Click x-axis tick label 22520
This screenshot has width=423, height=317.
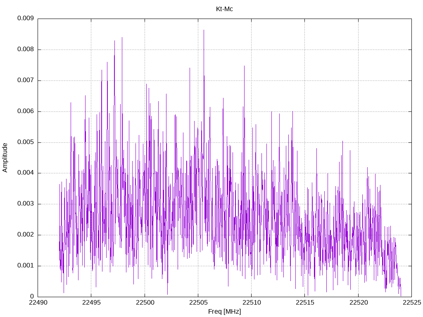359,303
